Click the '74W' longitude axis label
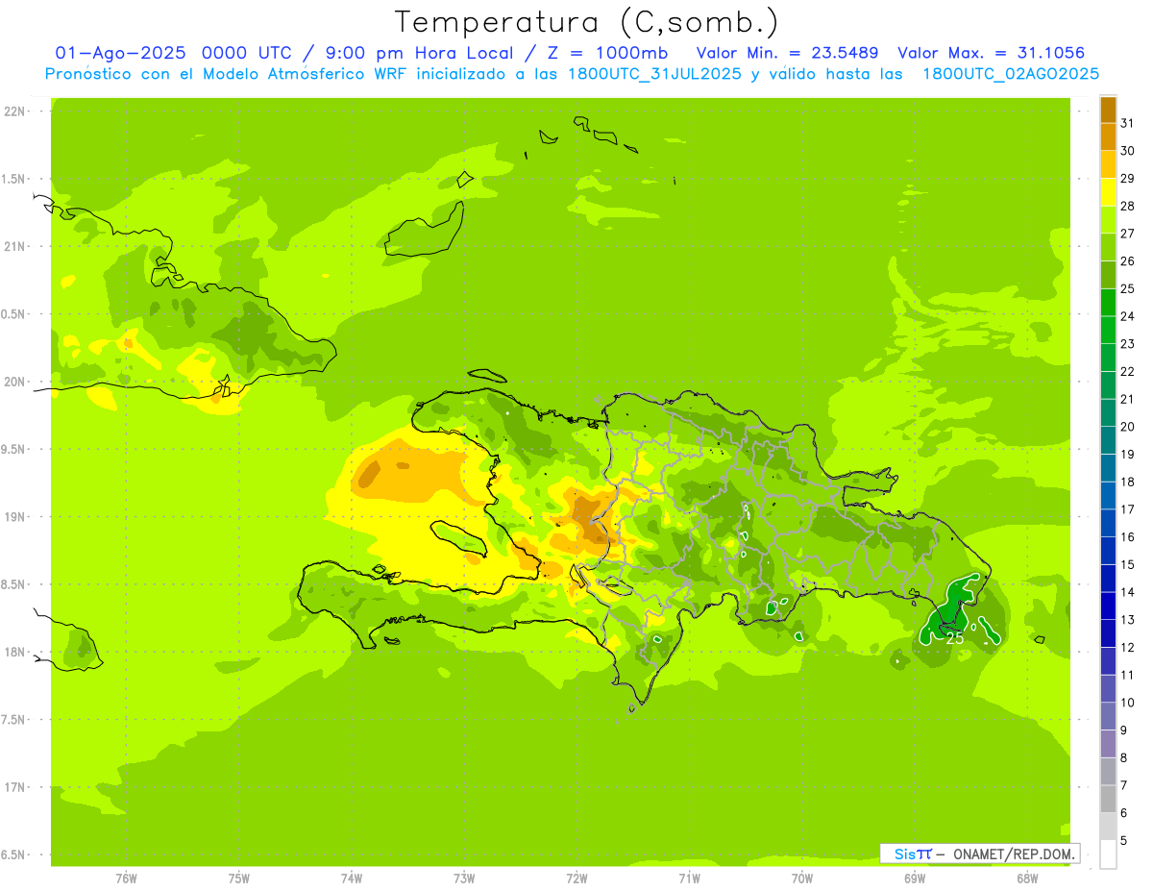 (x=352, y=879)
